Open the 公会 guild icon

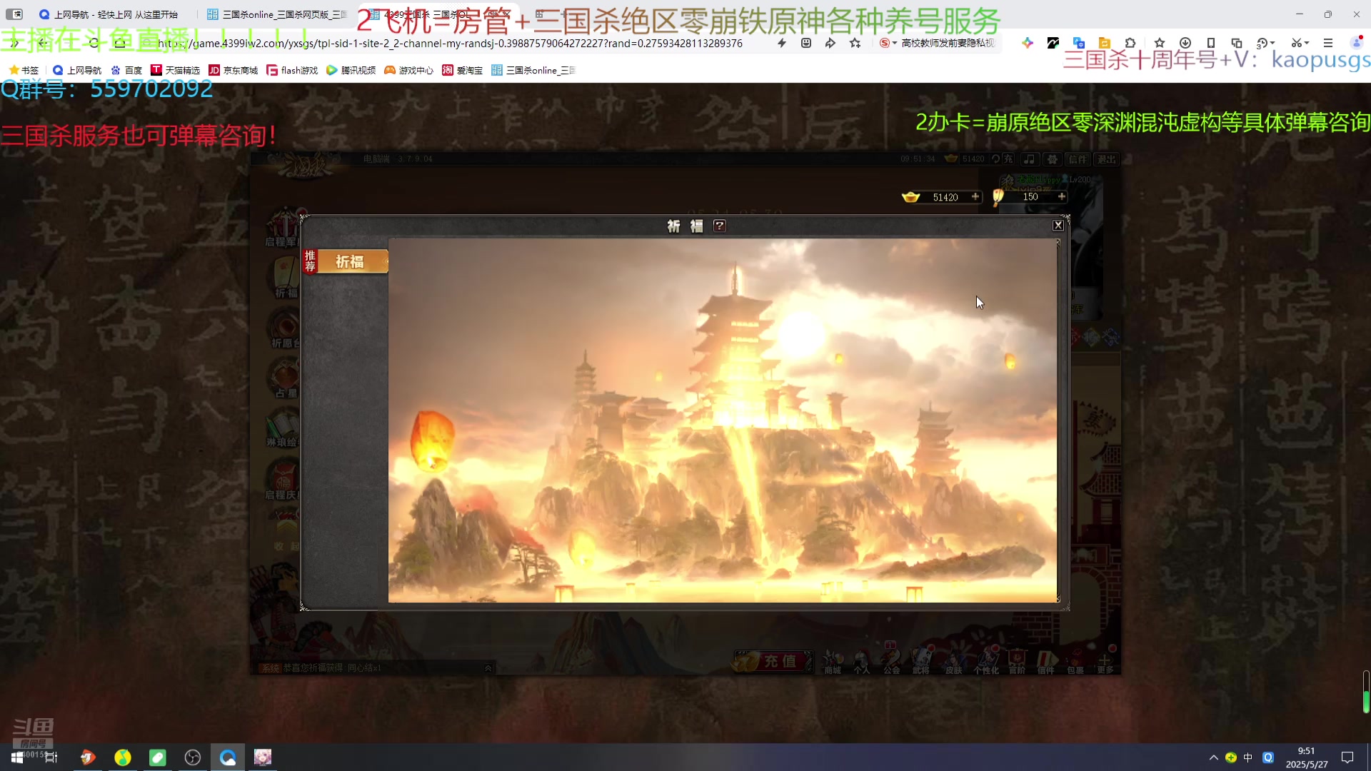[892, 662]
